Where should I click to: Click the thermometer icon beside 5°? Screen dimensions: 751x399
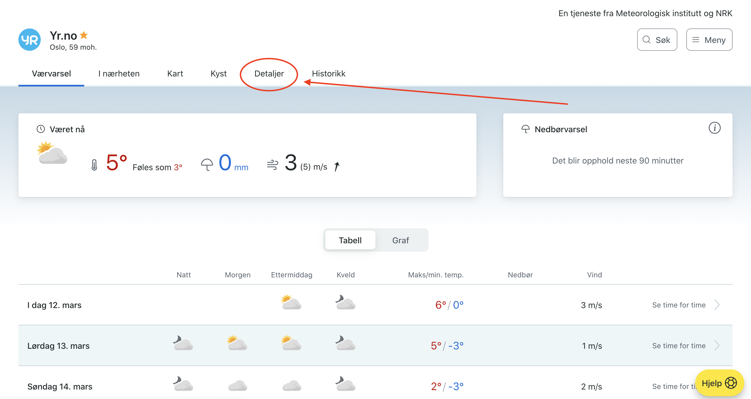pyautogui.click(x=94, y=165)
